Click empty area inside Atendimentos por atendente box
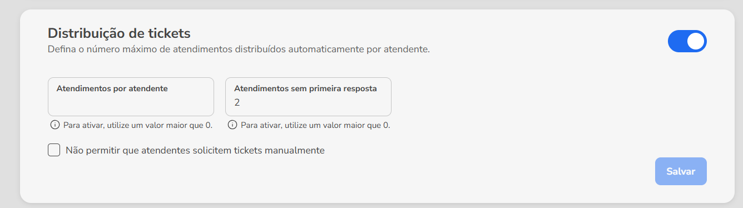Viewport: 743px width, 208px height. pyautogui.click(x=131, y=104)
